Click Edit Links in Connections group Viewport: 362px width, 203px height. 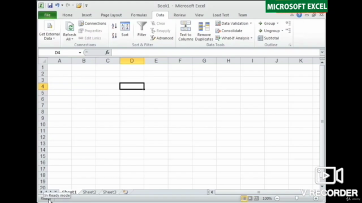pyautogui.click(x=89, y=38)
